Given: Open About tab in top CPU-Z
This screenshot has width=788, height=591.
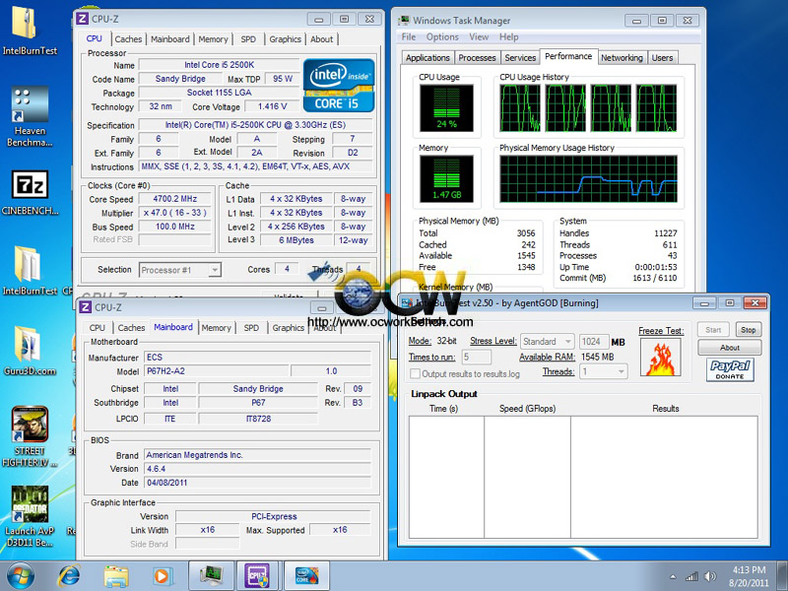Looking at the screenshot, I should pyautogui.click(x=322, y=39).
